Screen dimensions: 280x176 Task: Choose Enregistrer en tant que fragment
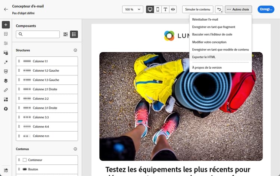coord(221,27)
